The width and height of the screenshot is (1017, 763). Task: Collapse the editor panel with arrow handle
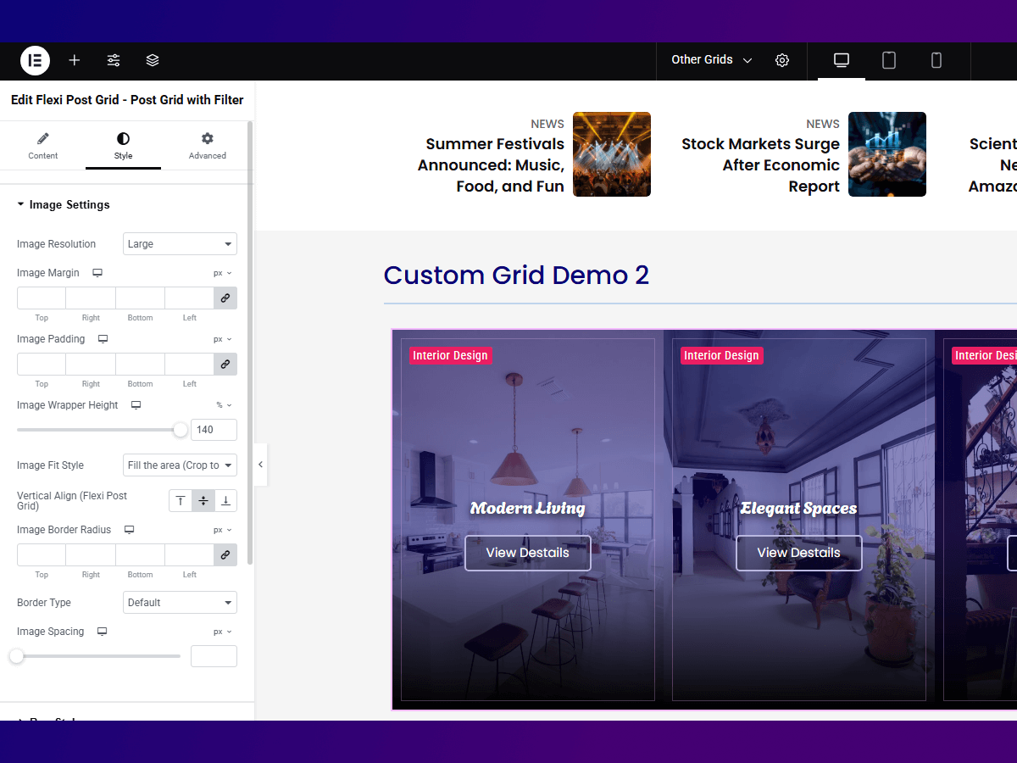(260, 465)
